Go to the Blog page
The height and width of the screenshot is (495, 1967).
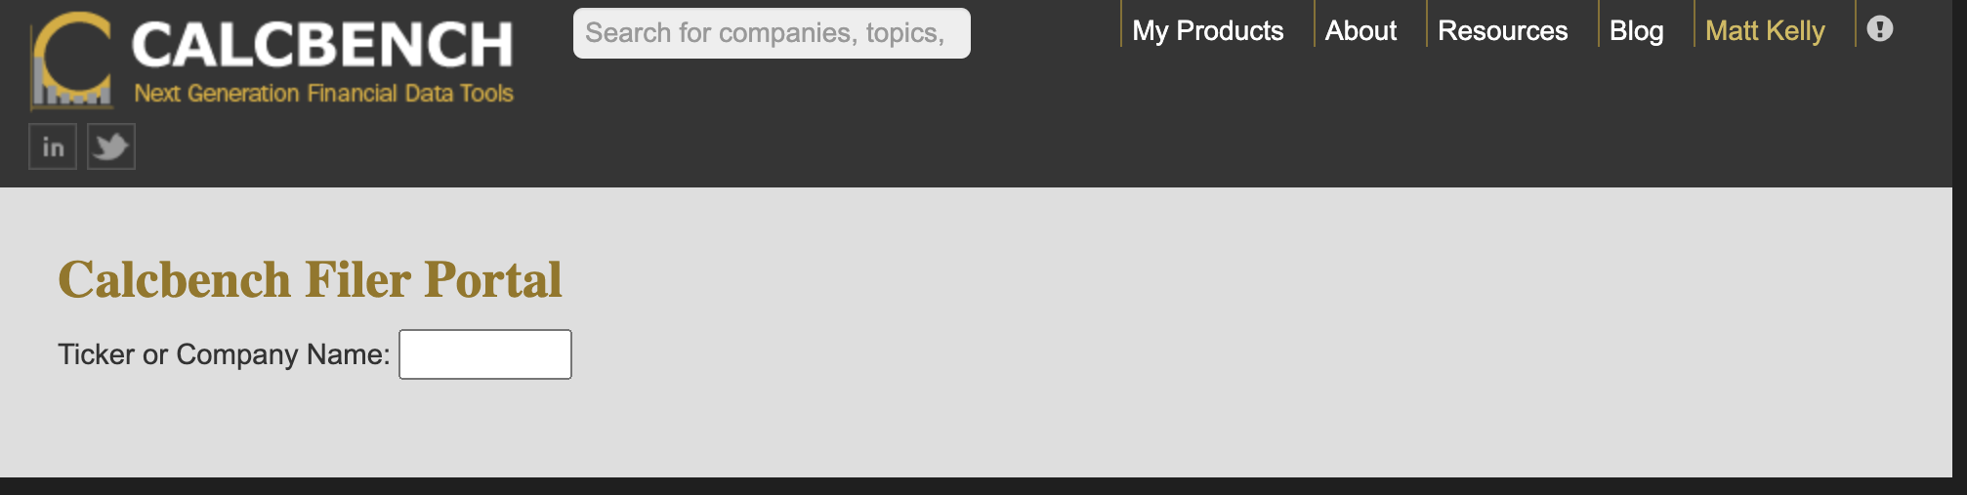click(x=1636, y=31)
